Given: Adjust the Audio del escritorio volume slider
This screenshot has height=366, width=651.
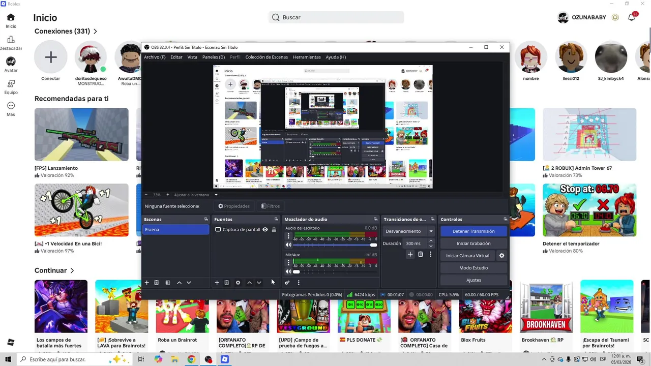Looking at the screenshot, I should click(335, 245).
